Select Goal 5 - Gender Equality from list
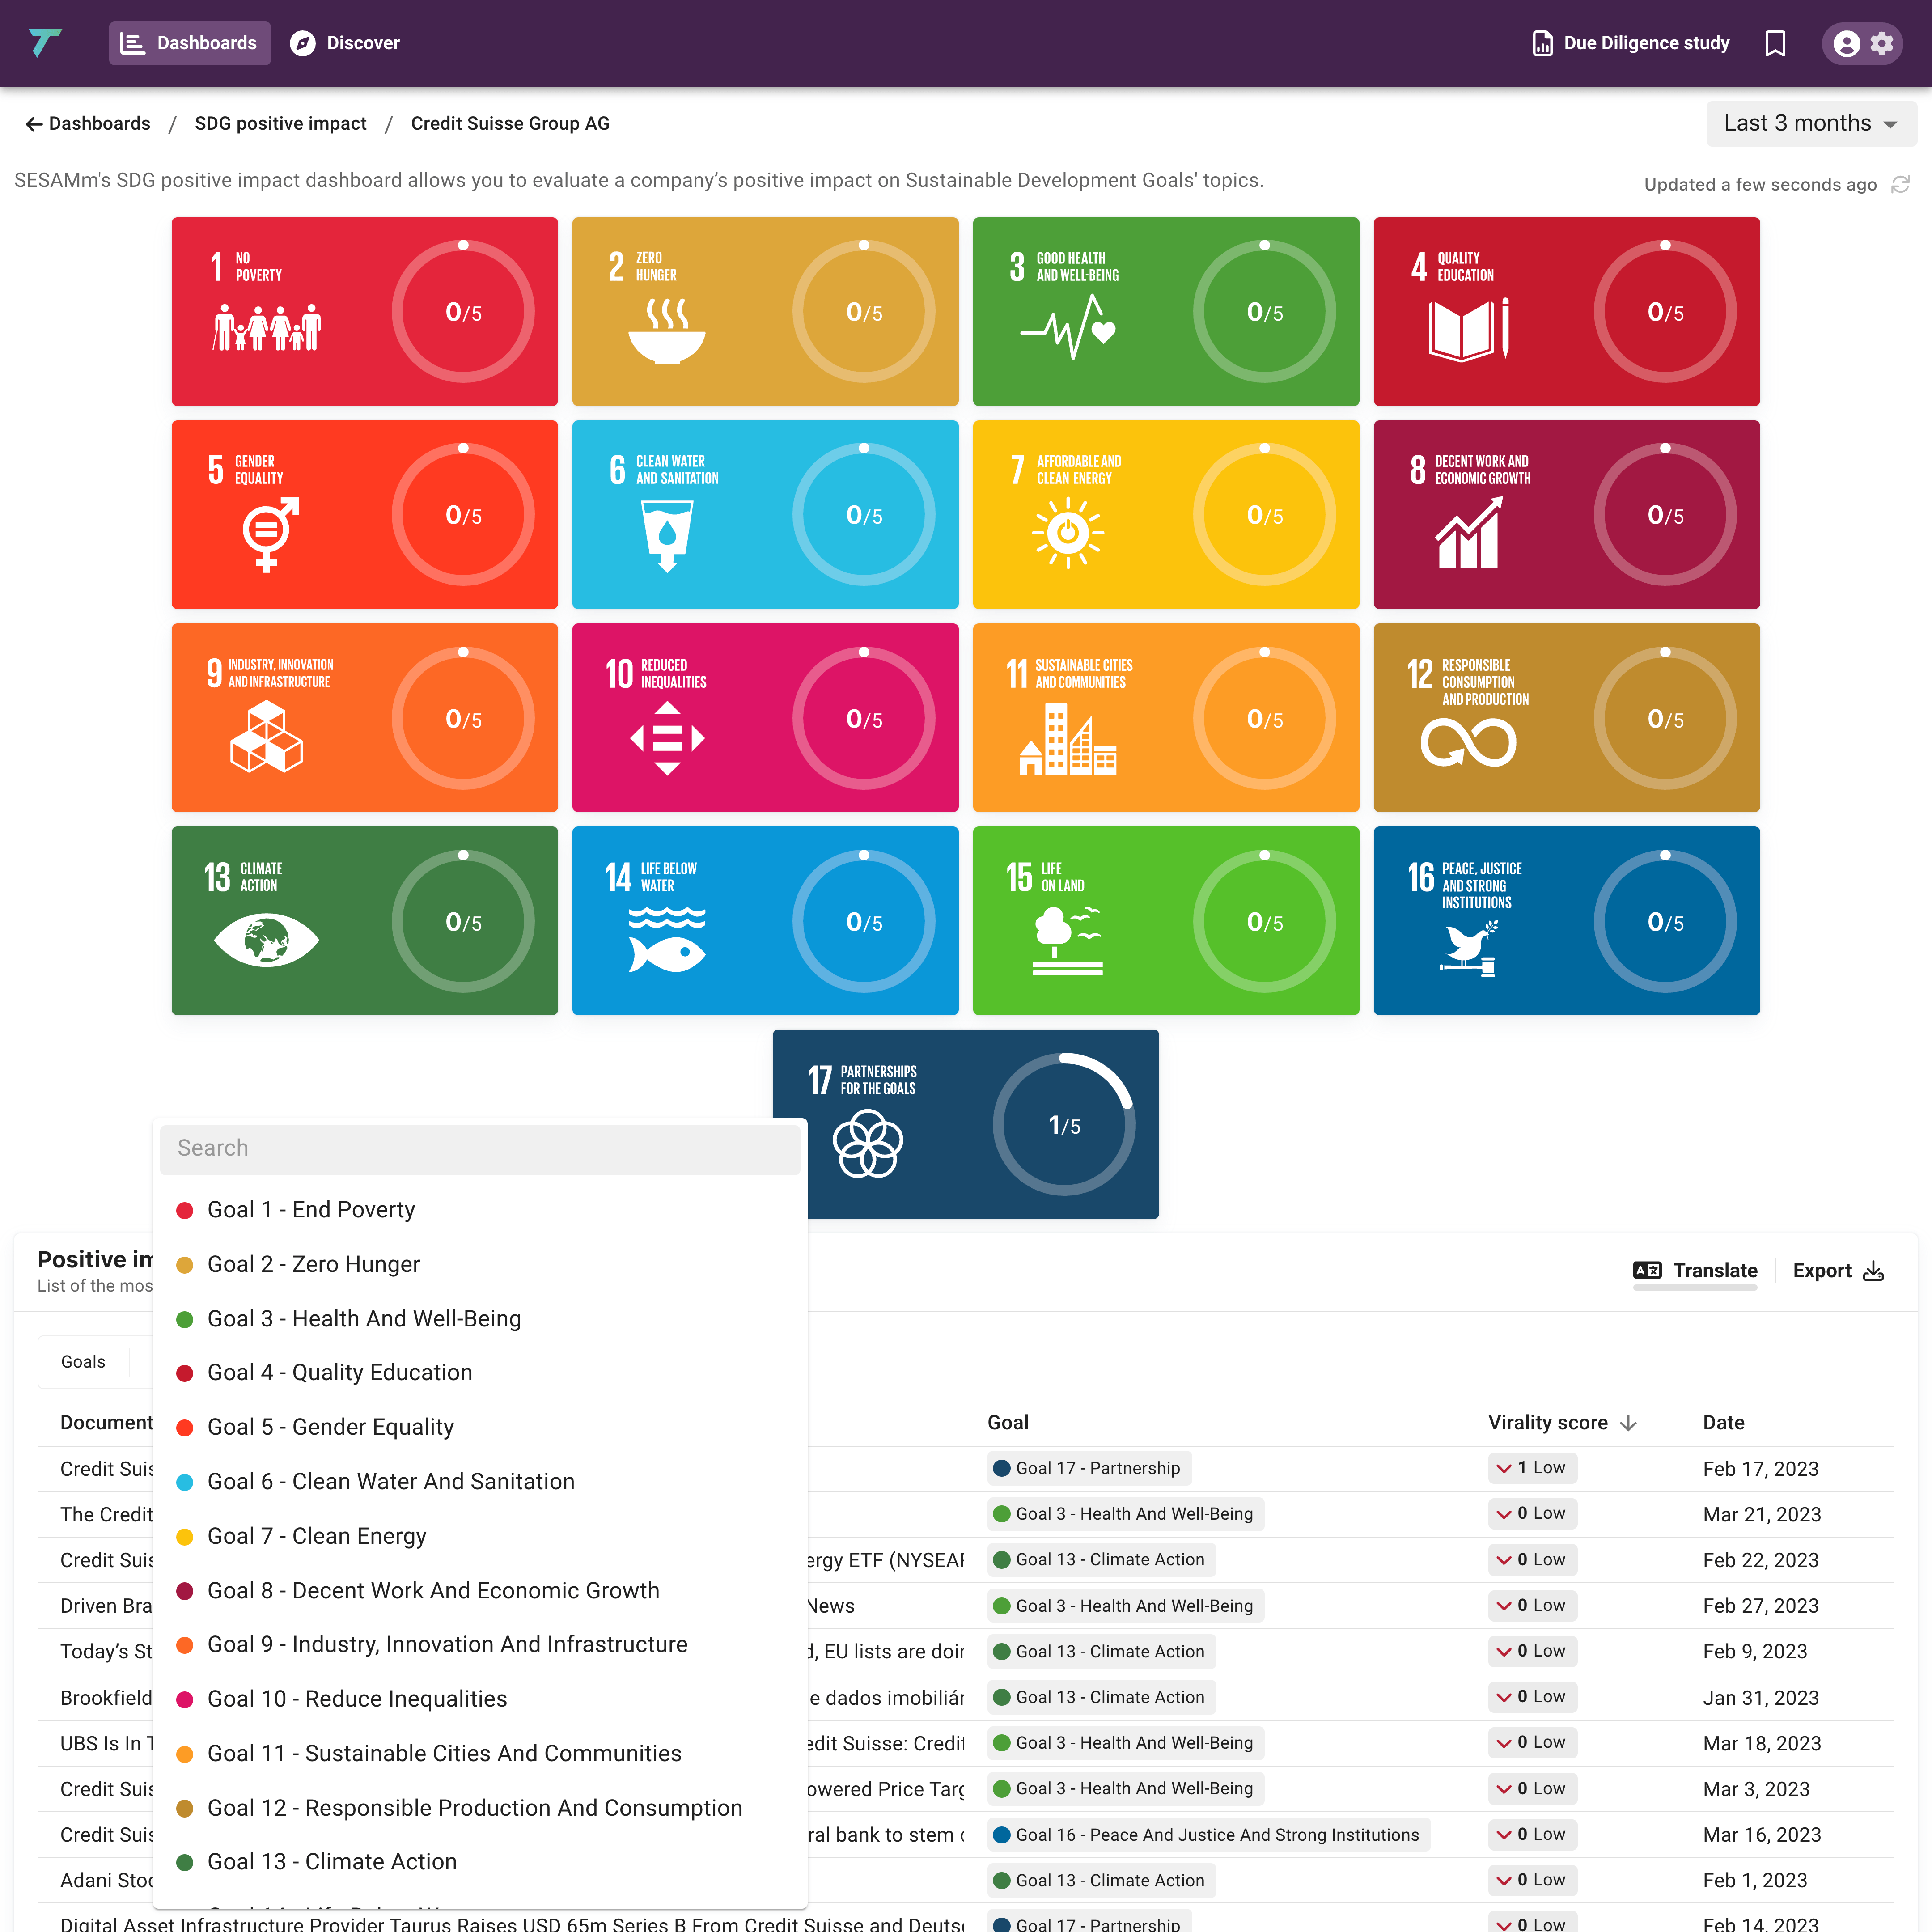1932x1932 pixels. 329,1426
